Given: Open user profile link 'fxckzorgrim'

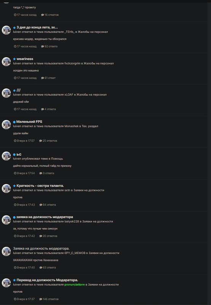Looking at the screenshot, I should tap(72, 63).
